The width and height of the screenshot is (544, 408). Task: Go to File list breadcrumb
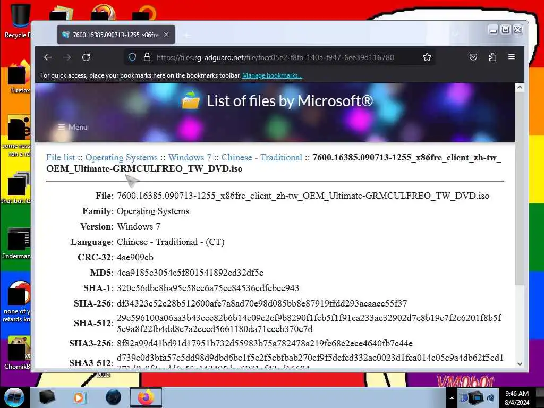pyautogui.click(x=61, y=157)
